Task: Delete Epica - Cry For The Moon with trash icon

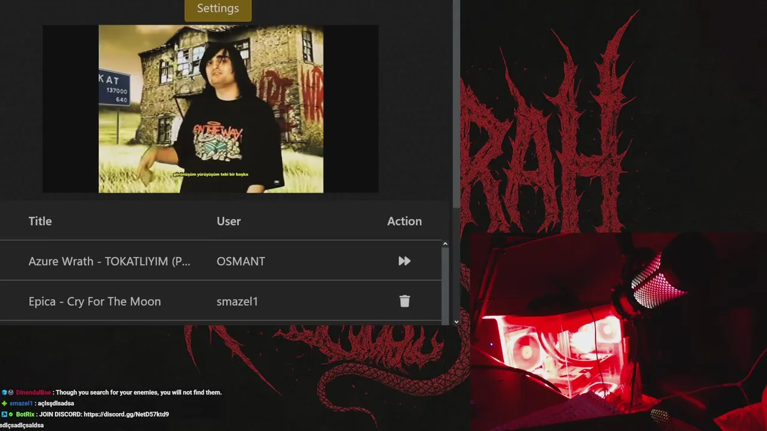Action: pyautogui.click(x=404, y=301)
